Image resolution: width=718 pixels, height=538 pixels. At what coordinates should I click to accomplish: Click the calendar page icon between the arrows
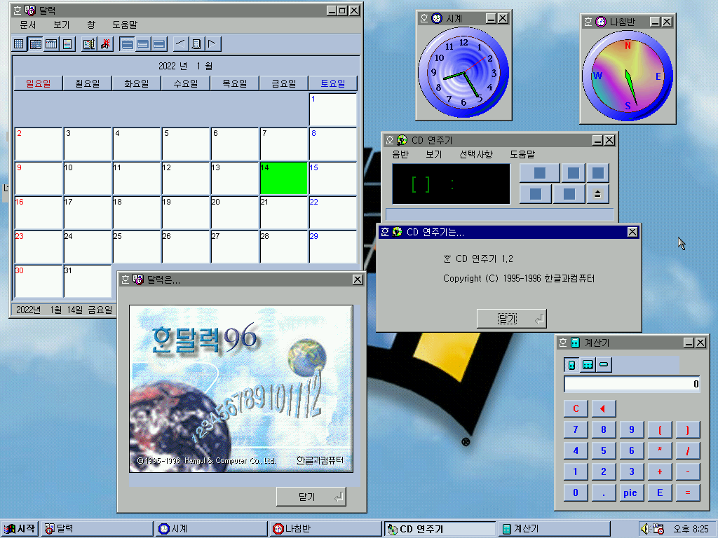[x=196, y=44]
